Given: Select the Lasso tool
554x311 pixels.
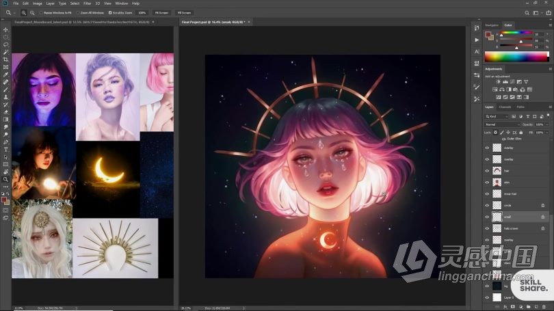Looking at the screenshot, I should click(x=5, y=45).
